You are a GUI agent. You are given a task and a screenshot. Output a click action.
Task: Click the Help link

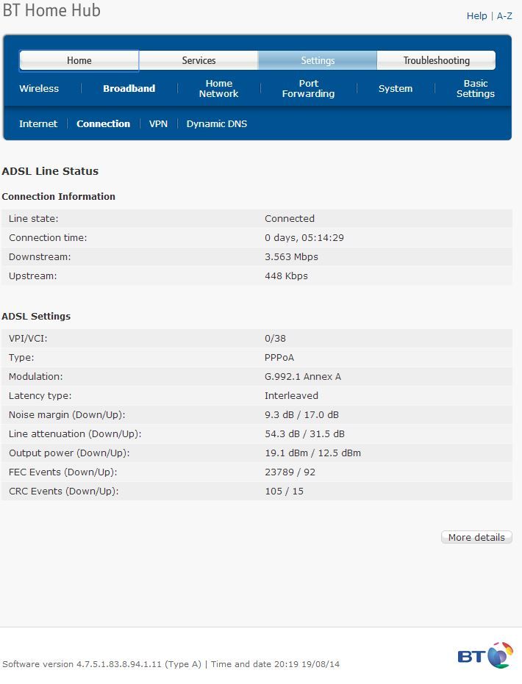click(476, 16)
